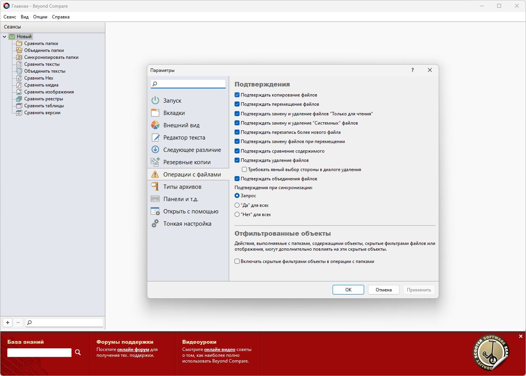526x376 pixels.
Task: Click the add session plus button
Action: [8, 323]
